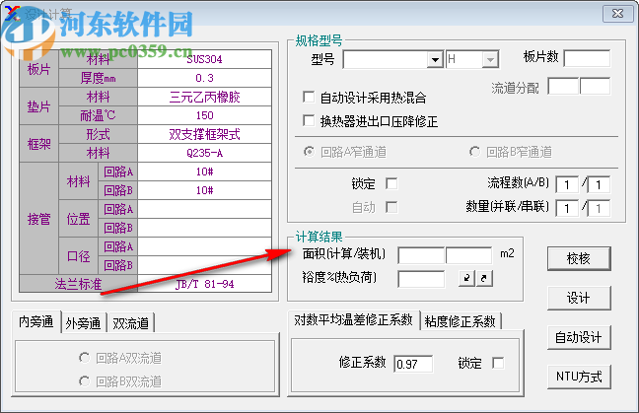This screenshot has width=639, height=413.
Task: Click the right curved arrow icon beside 裕度
Action: pyautogui.click(x=484, y=278)
